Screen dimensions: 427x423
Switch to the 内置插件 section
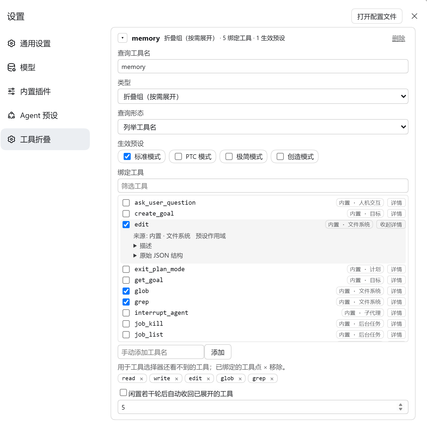[x=45, y=91]
